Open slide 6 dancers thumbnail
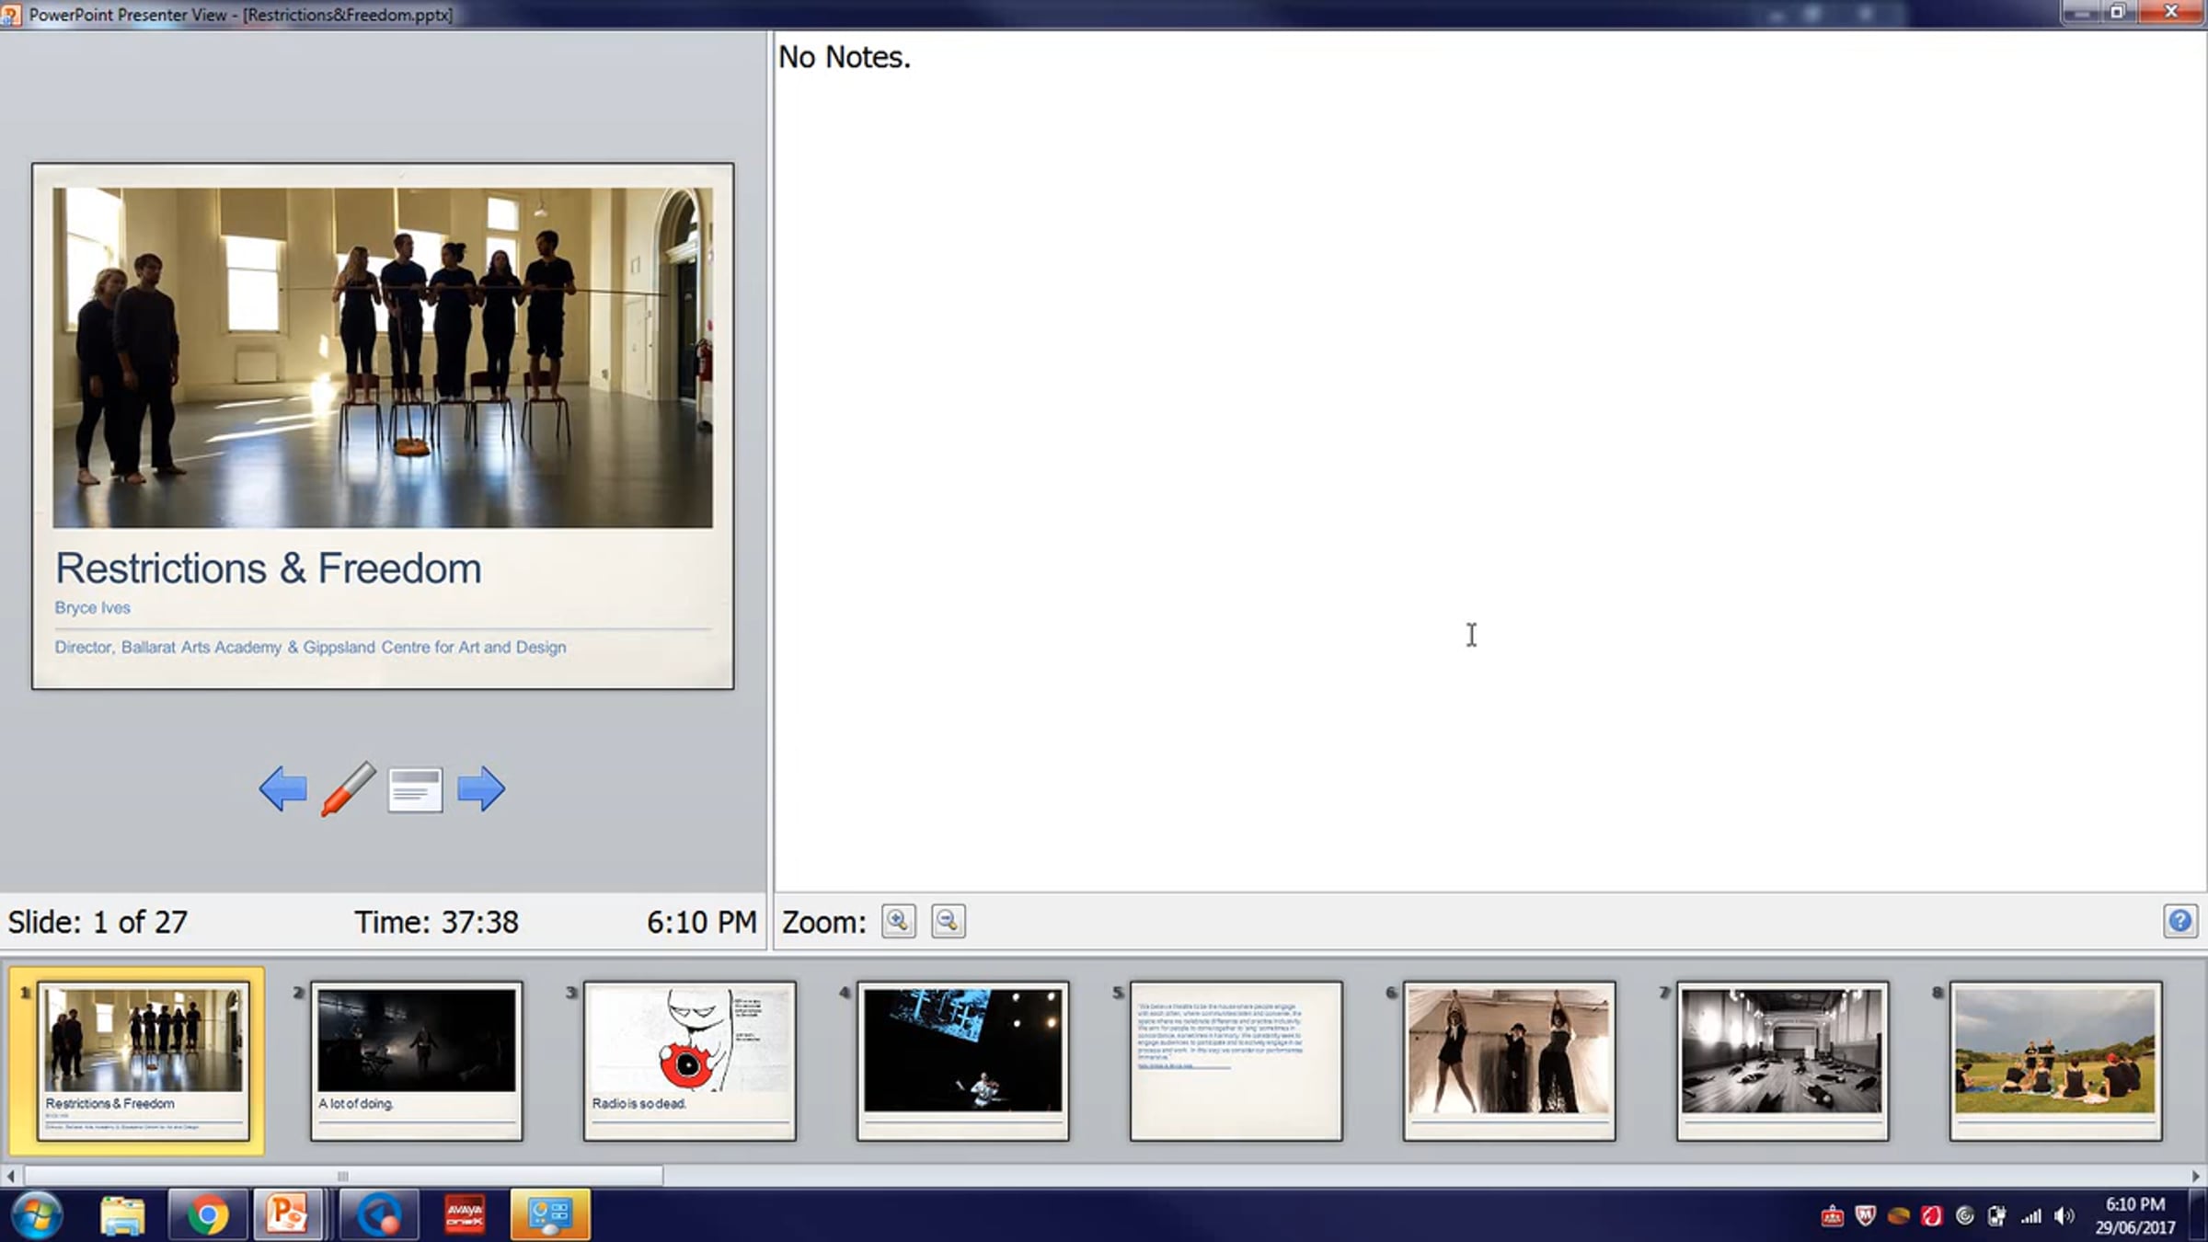2208x1242 pixels. tap(1509, 1061)
